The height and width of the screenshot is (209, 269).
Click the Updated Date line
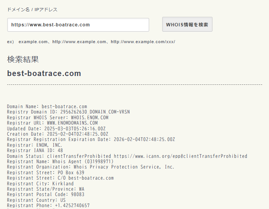(56, 129)
